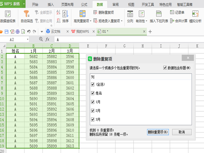This screenshot has height=153, width=204.
Task: Expand the 有效性 dropdown arrow
Action: point(146,21)
